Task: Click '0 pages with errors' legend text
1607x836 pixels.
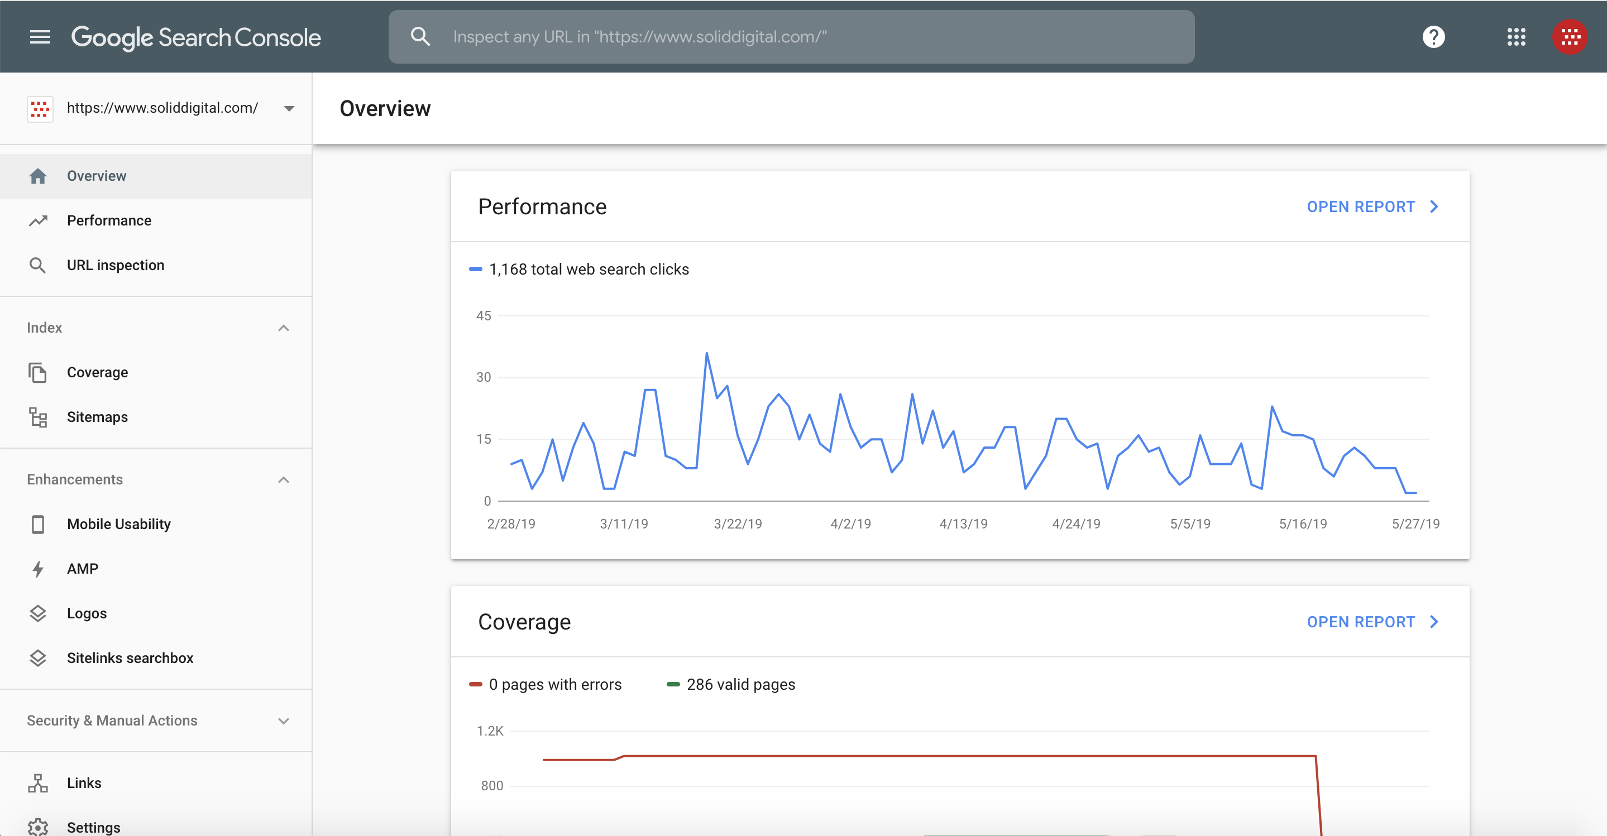Action: [x=555, y=685]
